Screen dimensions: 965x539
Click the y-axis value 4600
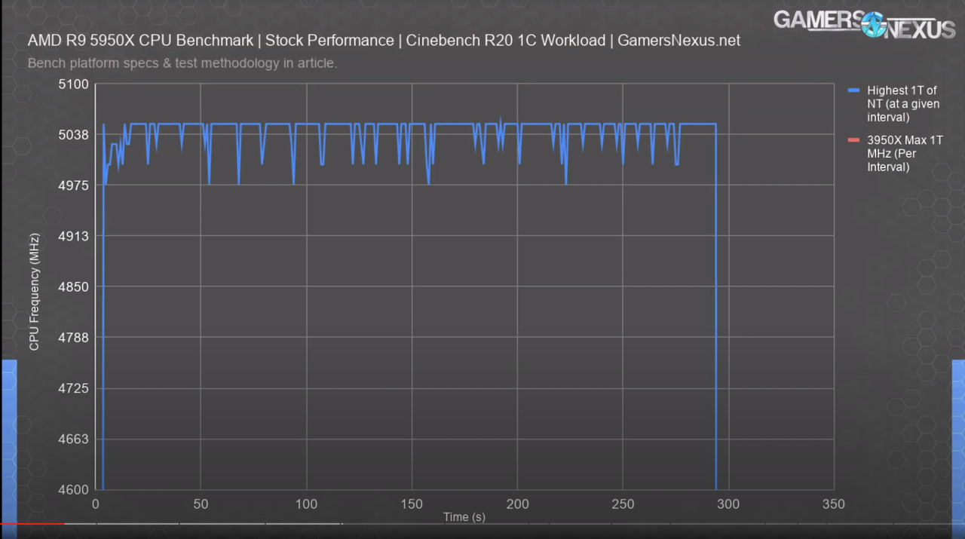click(74, 489)
